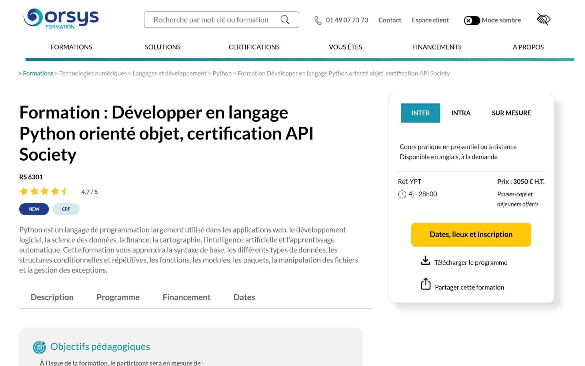Click the Objectifs pédagogiques target icon
Viewport: 585px width, 366px height.
pyautogui.click(x=39, y=347)
